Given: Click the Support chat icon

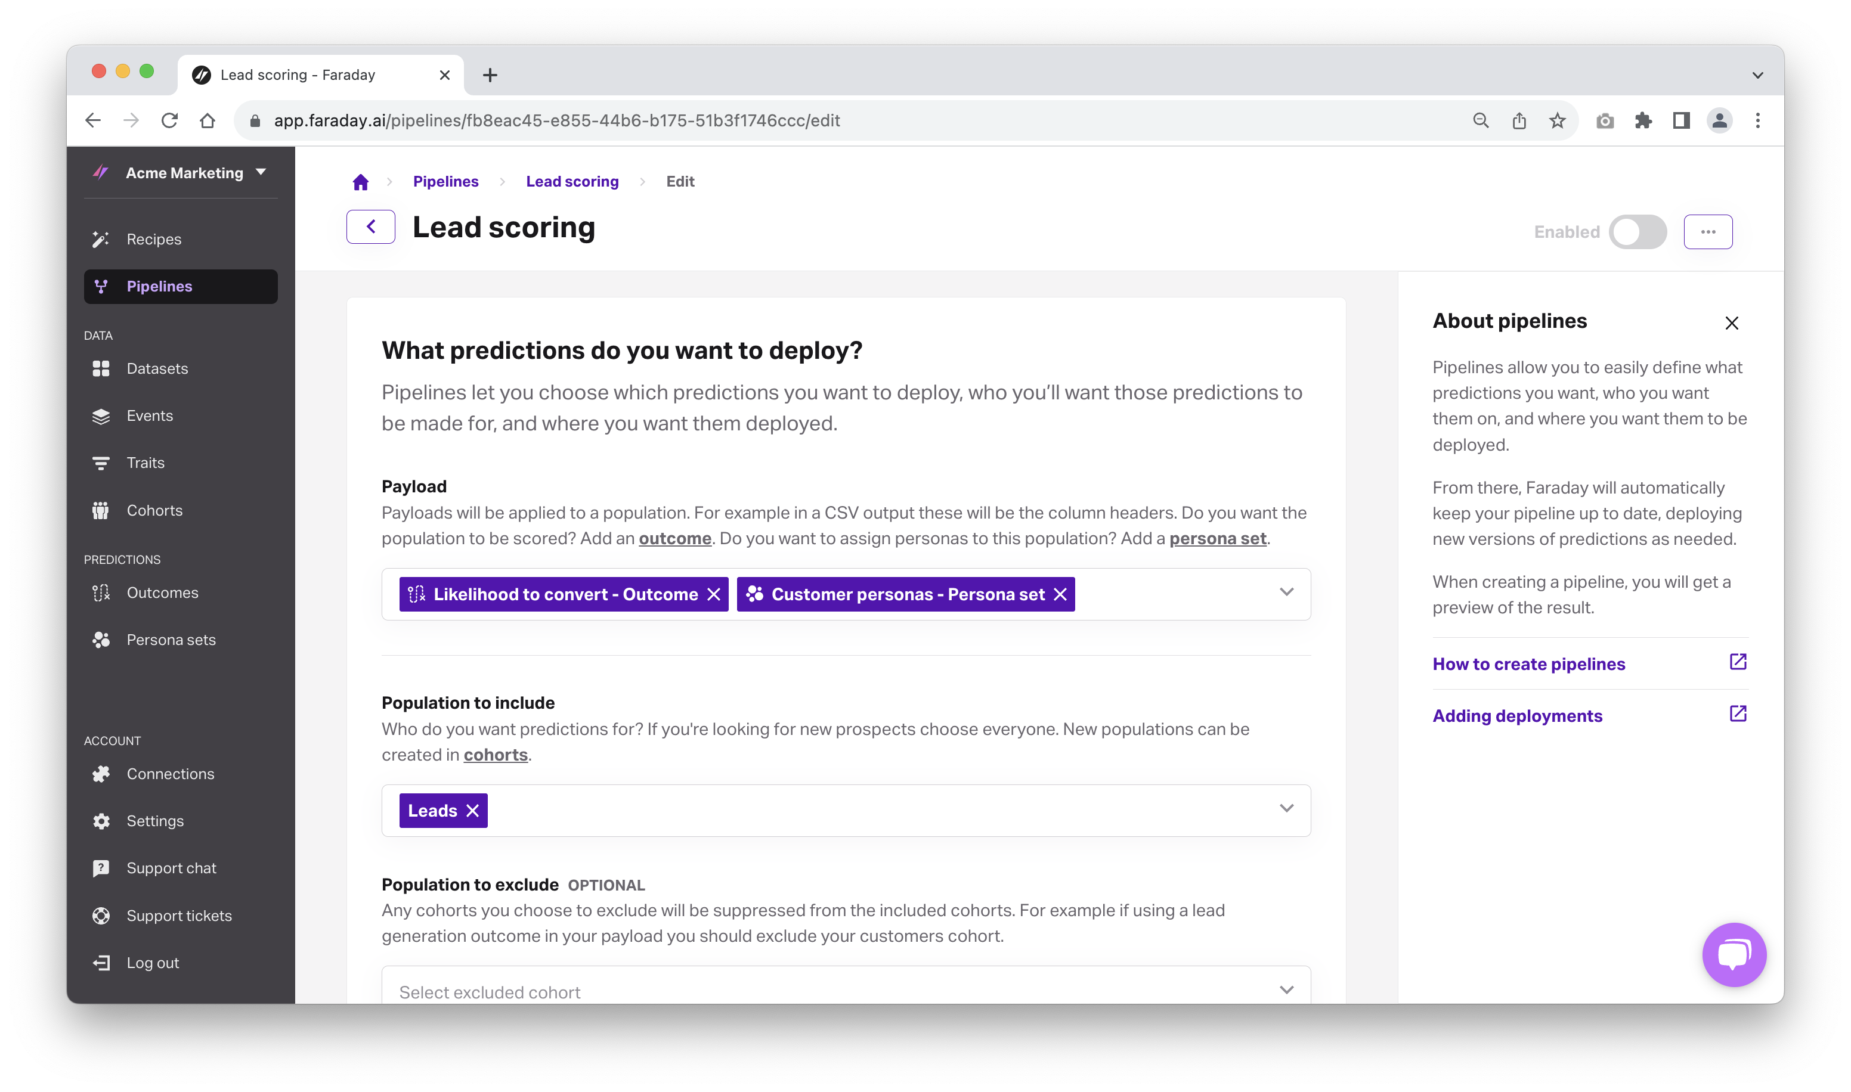Looking at the screenshot, I should click(x=101, y=868).
